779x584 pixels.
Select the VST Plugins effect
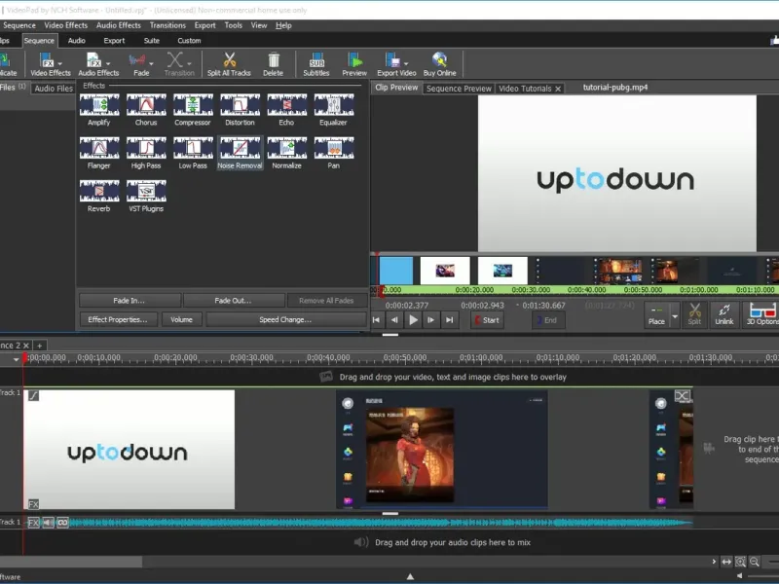tap(146, 191)
